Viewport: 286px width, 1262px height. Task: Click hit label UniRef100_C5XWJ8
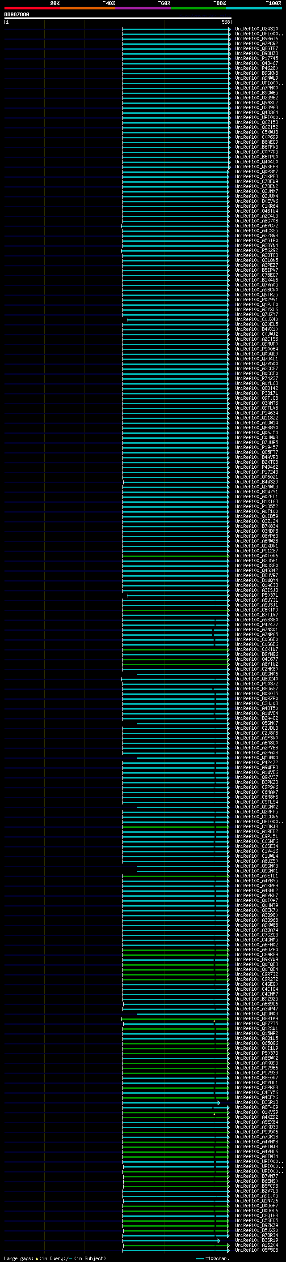point(257,132)
